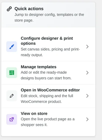
Task: Click 'Open the live product page' description
Action: click(48, 122)
